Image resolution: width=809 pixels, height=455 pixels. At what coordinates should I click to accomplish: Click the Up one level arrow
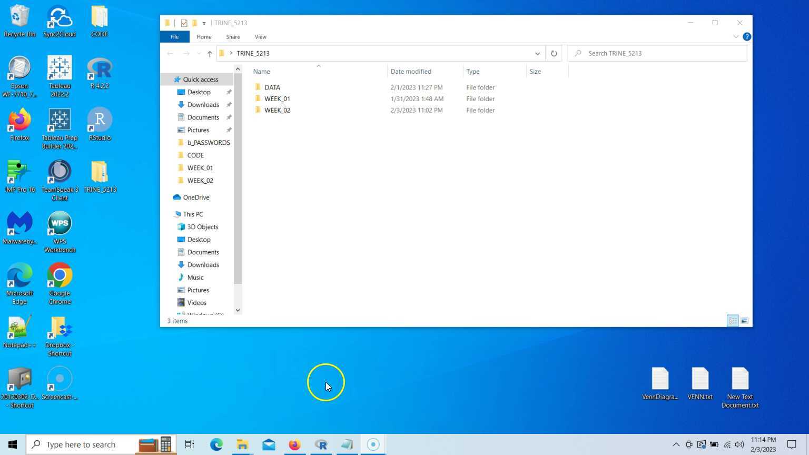coord(210,54)
